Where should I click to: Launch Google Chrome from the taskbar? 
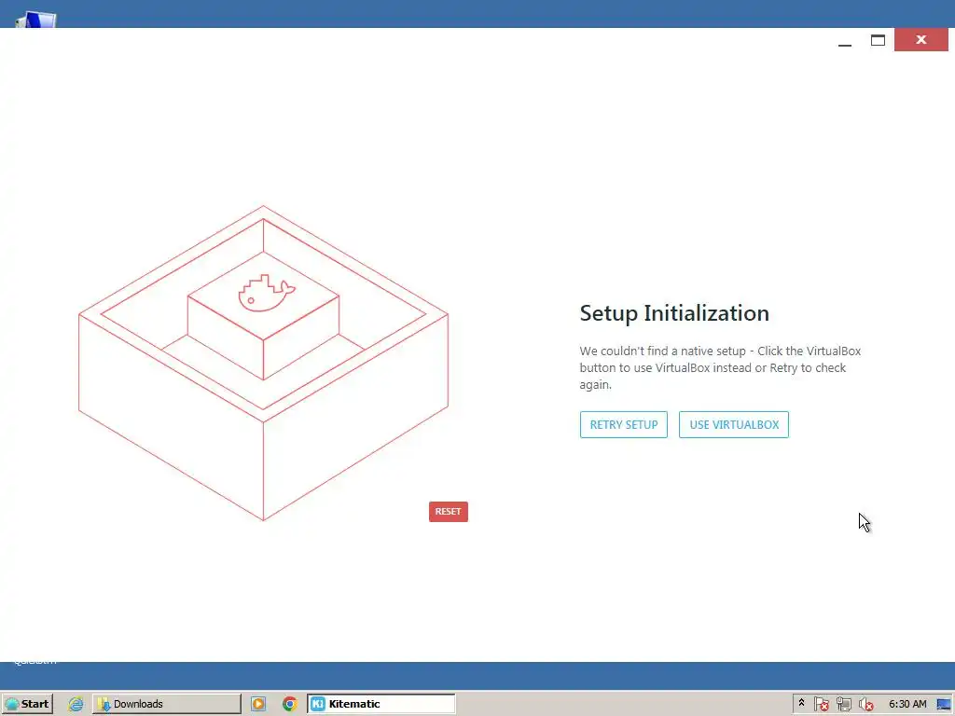click(x=290, y=704)
